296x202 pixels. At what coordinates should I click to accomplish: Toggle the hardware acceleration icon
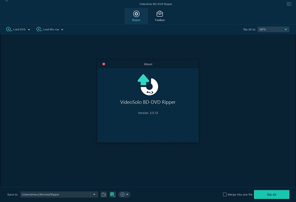113,194
